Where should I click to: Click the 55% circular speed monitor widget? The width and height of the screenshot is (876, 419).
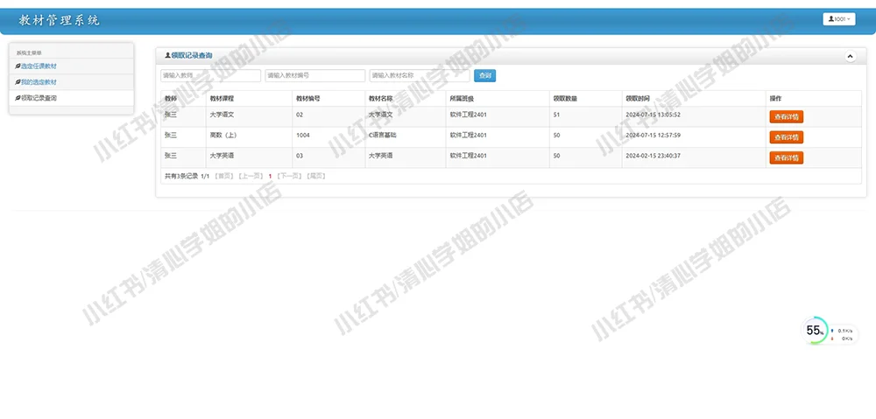pos(815,331)
